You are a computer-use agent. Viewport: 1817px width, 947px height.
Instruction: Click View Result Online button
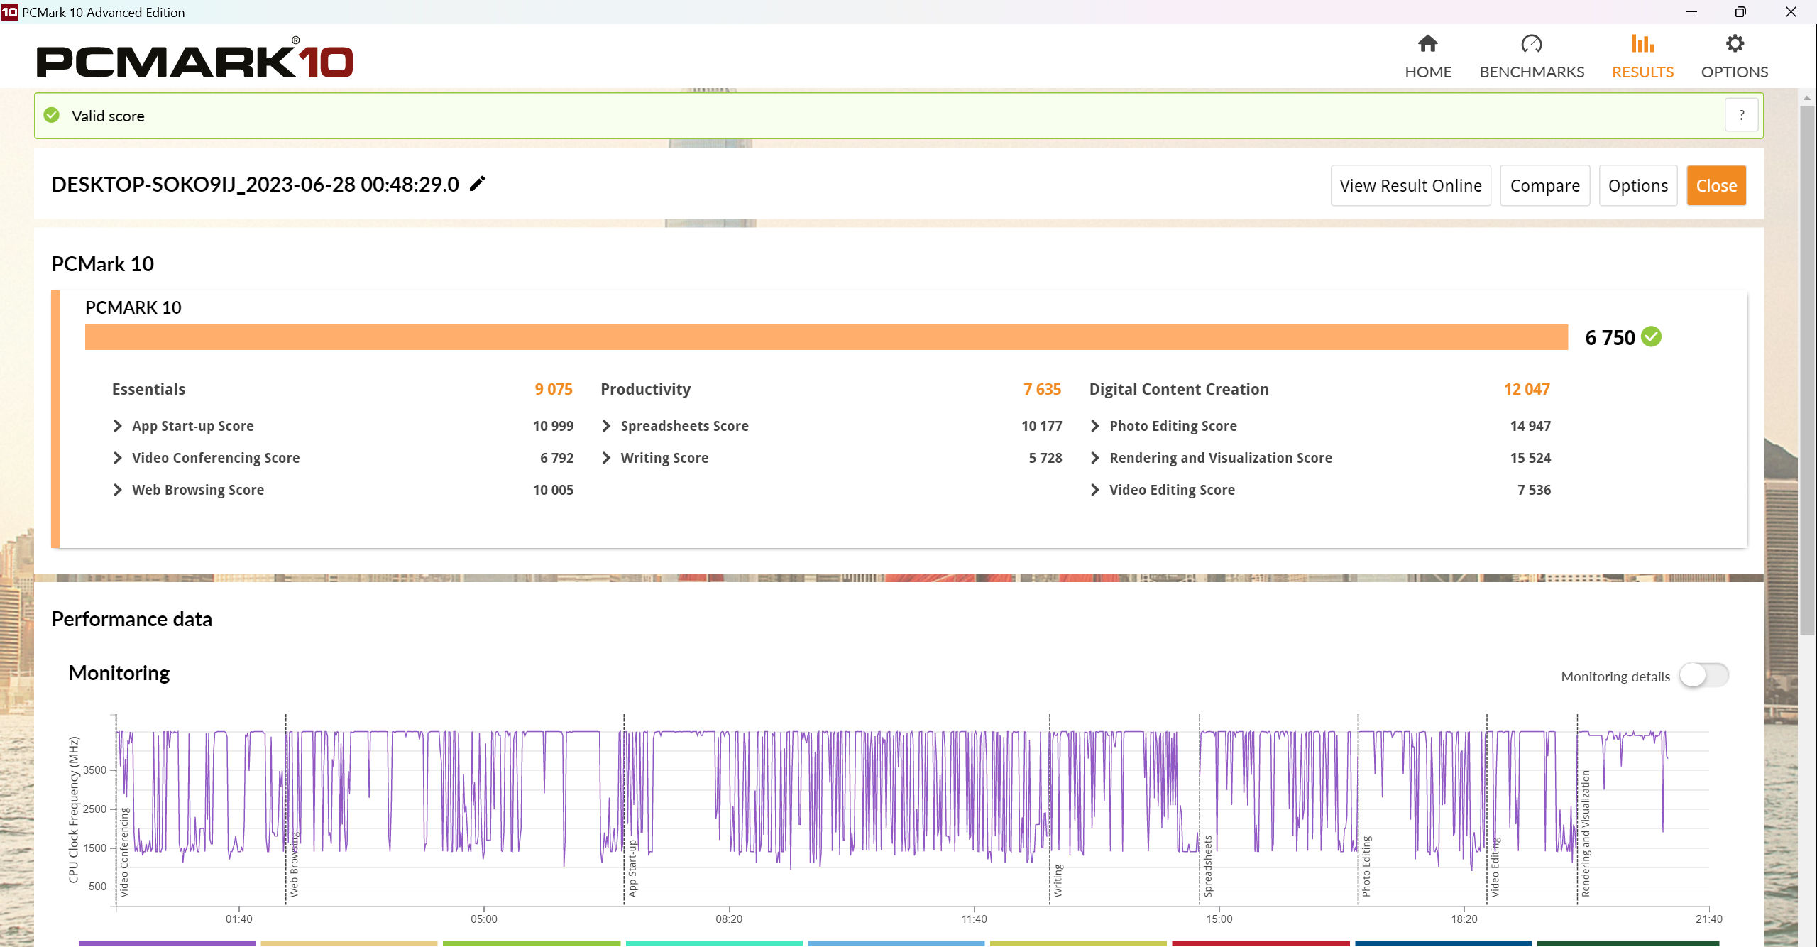click(x=1410, y=185)
